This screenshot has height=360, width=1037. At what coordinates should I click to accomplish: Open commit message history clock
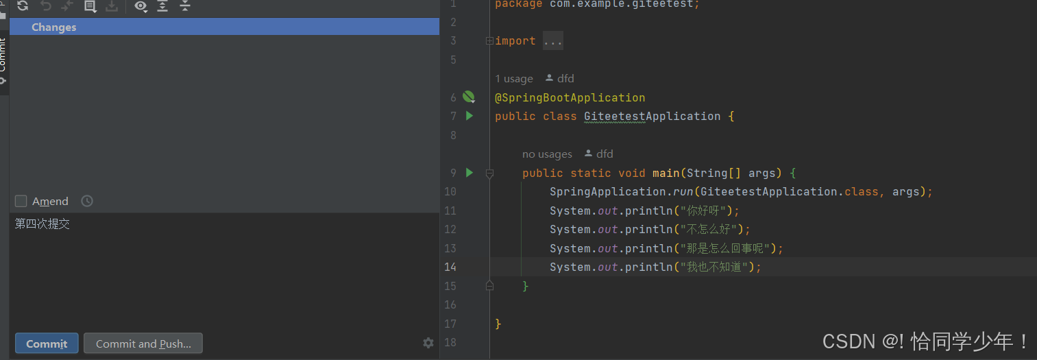tap(87, 201)
